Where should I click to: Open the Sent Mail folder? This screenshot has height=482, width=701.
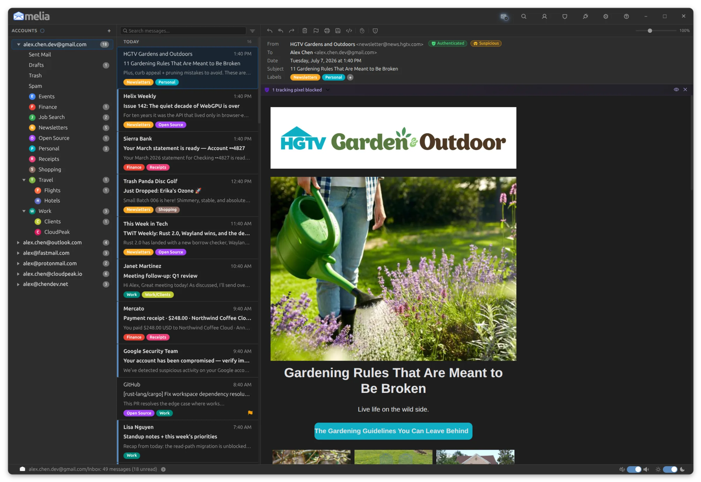pos(62,55)
